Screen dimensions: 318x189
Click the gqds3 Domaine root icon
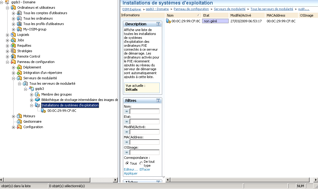(7, 2)
